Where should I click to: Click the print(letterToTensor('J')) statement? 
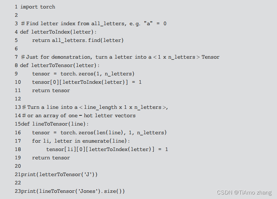click(59, 175)
